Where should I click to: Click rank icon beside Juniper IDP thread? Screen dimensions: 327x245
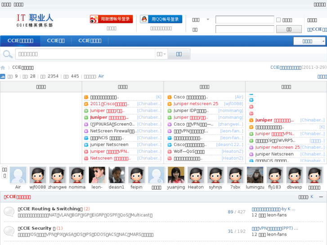click(170, 111)
